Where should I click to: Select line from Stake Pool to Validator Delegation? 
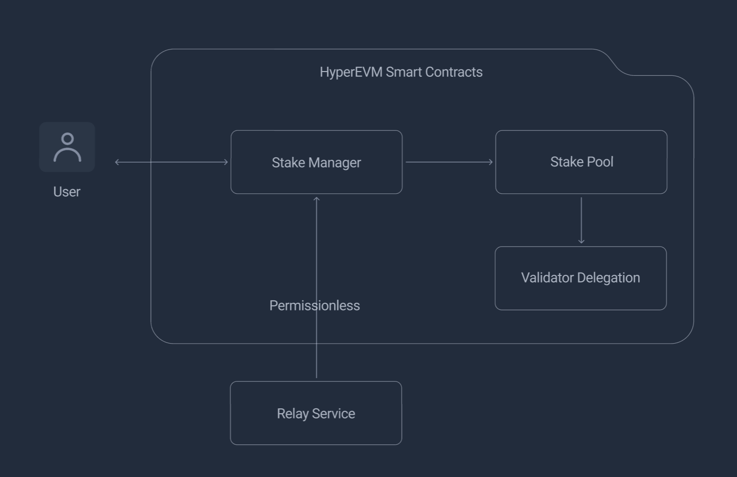(581, 218)
